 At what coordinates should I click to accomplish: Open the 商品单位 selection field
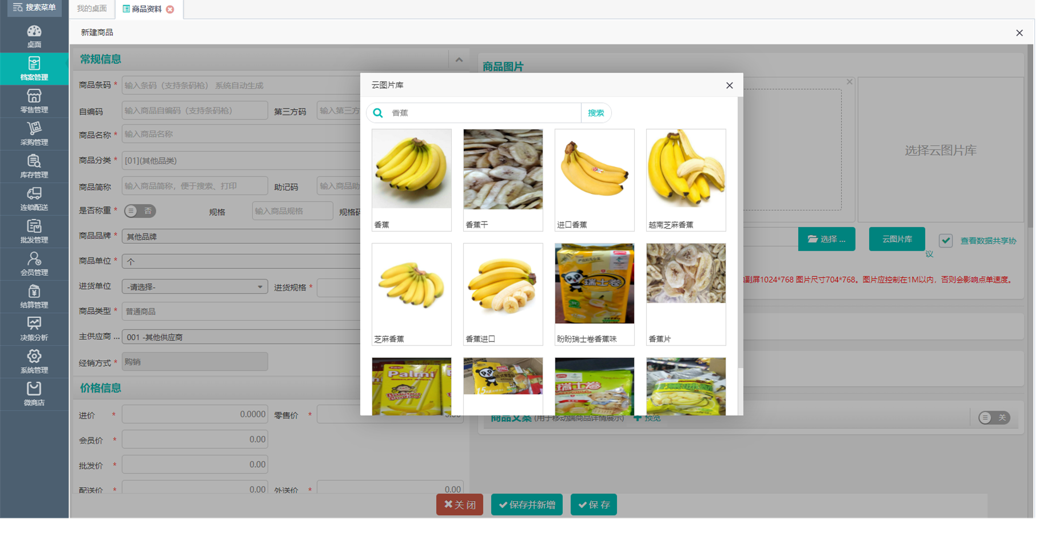240,261
